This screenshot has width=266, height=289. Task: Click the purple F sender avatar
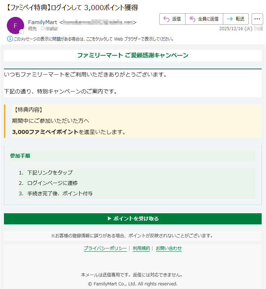[15, 25]
